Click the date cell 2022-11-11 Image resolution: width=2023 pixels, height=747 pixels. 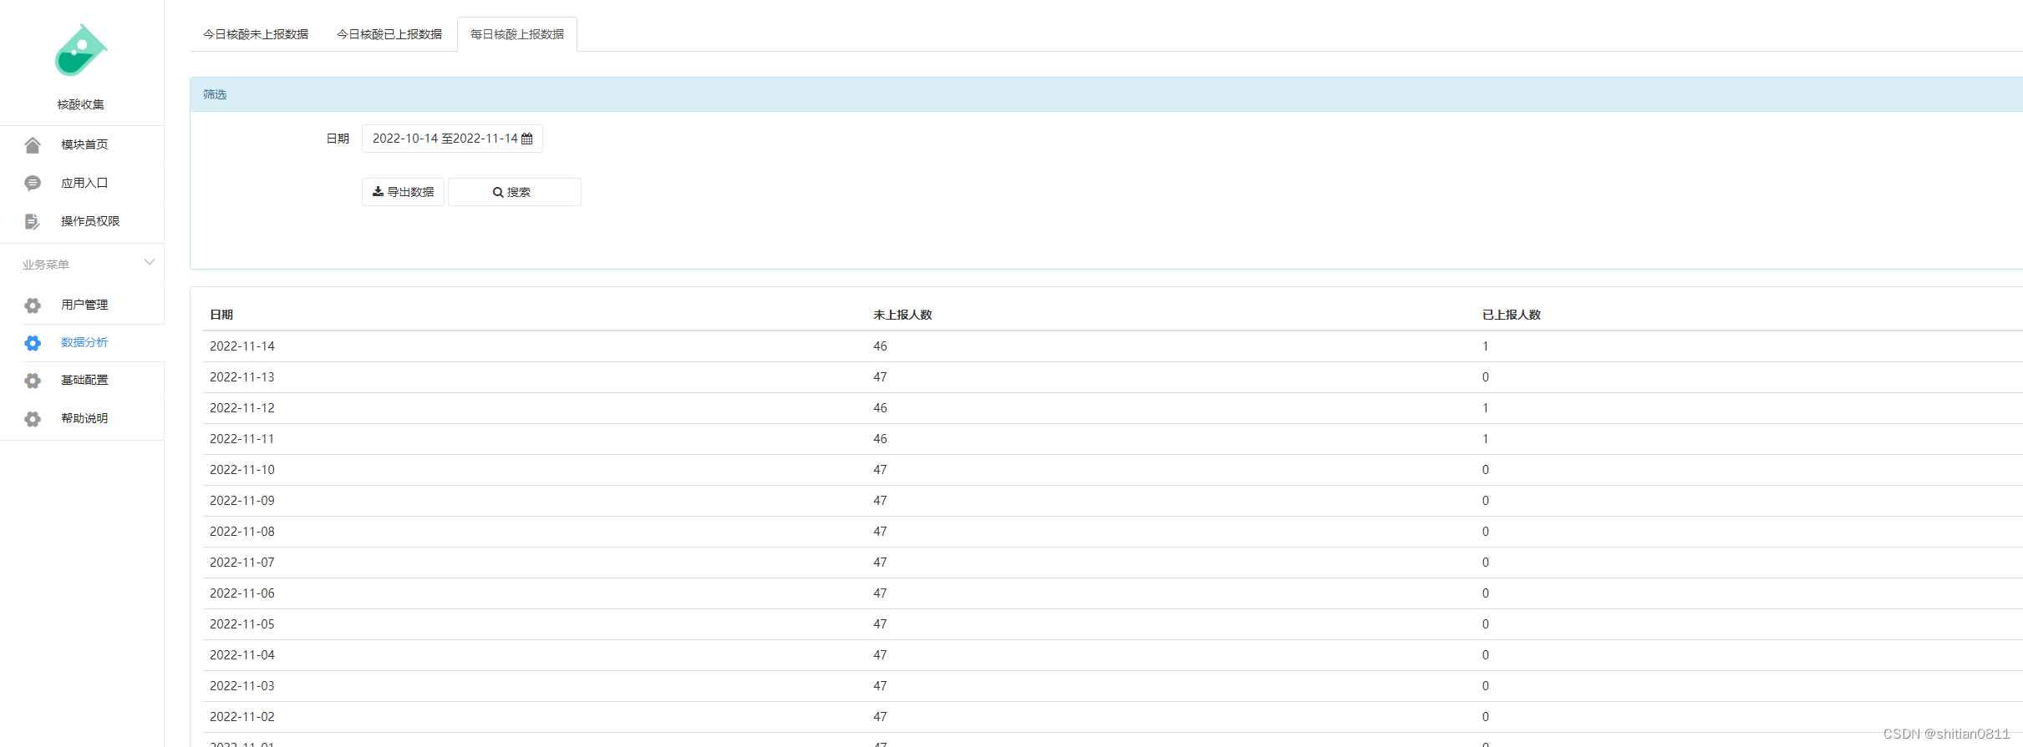click(x=242, y=439)
